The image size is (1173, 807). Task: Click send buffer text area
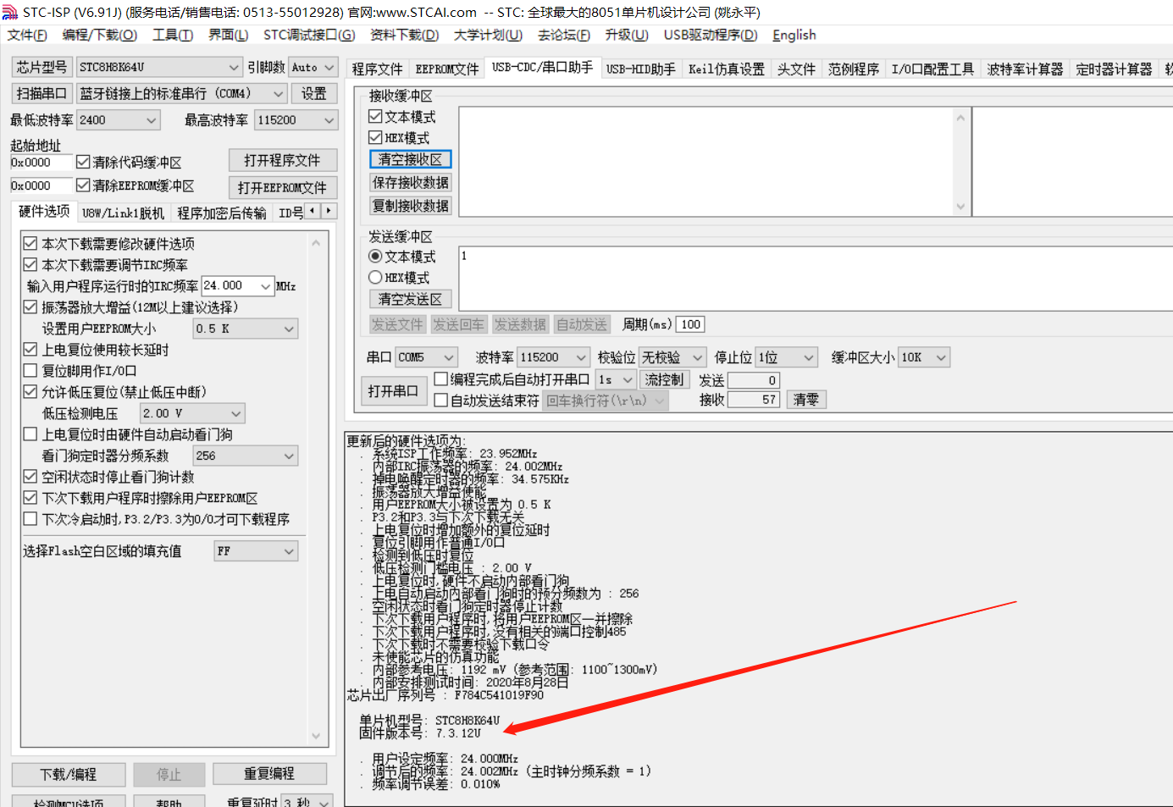tap(816, 279)
